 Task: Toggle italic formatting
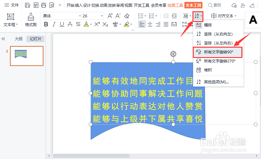pos(54,24)
